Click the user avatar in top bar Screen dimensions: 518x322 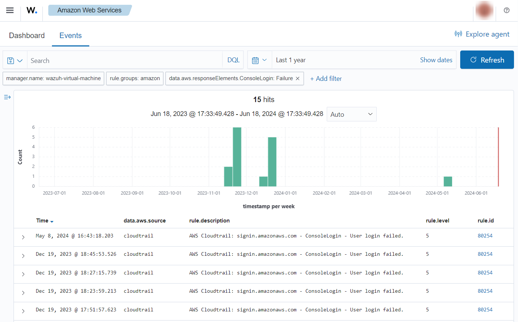(484, 10)
